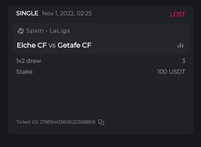Copy the ticket ID with the copy icon

(101, 122)
